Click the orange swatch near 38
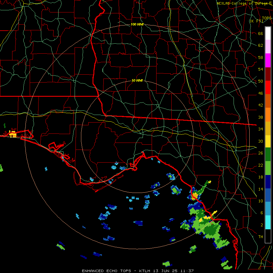This screenshot has width=273, height=273. click(268, 115)
